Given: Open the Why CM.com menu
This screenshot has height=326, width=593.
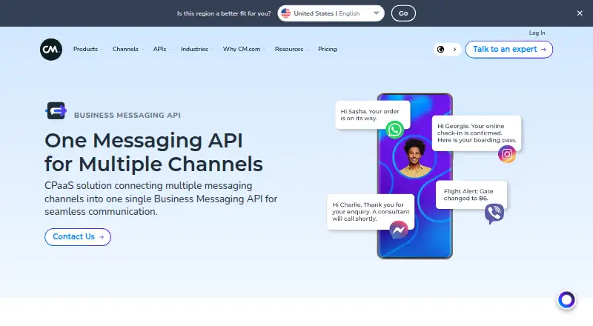Looking at the screenshot, I should coord(244,49).
